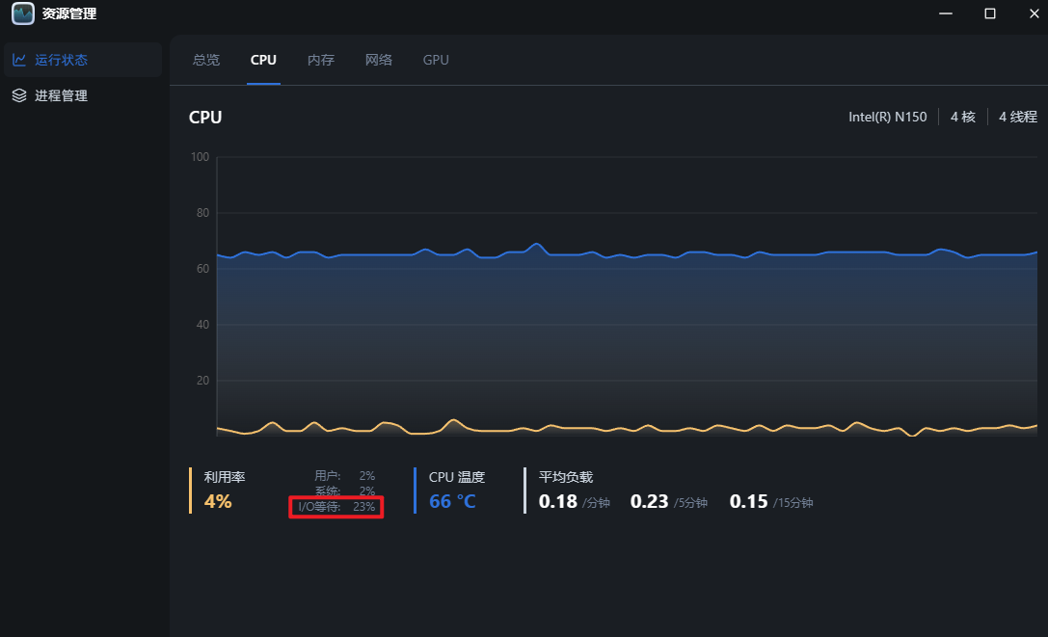
Task: Click the 60 y-axis label
Action: click(202, 269)
